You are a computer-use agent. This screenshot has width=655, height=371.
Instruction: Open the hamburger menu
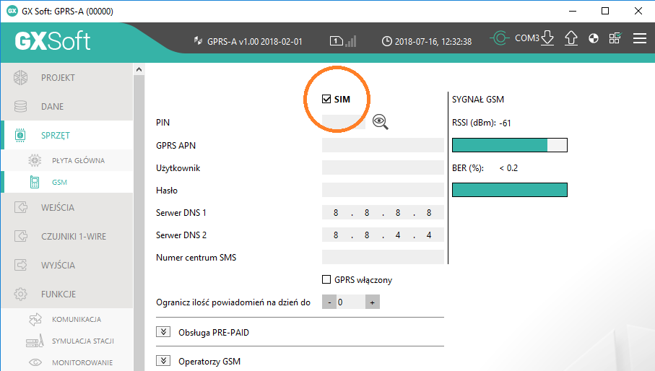click(639, 39)
